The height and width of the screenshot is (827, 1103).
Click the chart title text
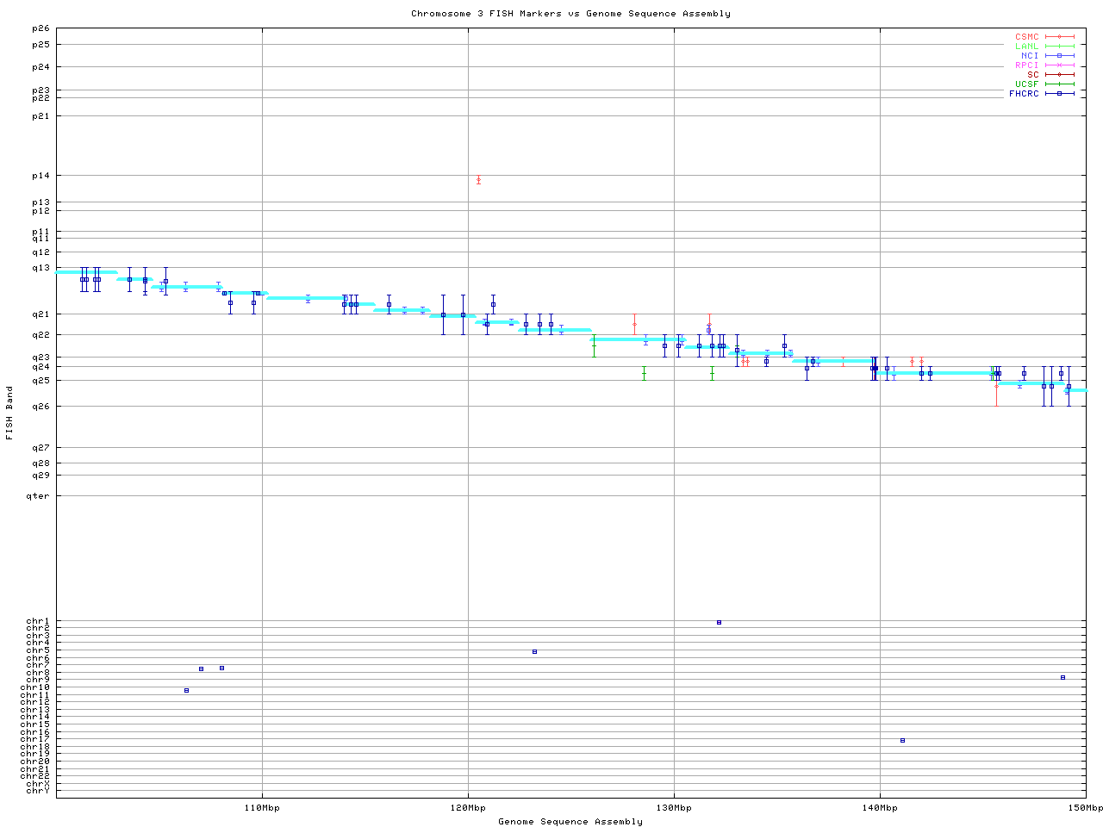(570, 14)
